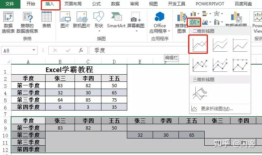The width and height of the screenshot is (262, 155).
Task: Select cell C2 header 李四
Action: [x=88, y=78]
